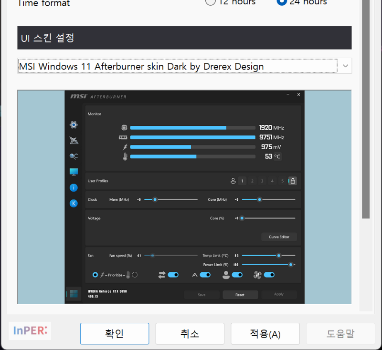Select user profile 4 in preview
Image resolution: width=382 pixels, height=350 pixels.
click(272, 181)
